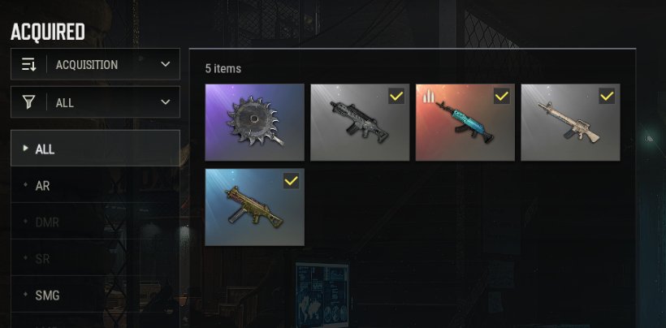Image resolution: width=666 pixels, height=328 pixels.
Task: Select the gold SMG skin
Action: tap(254, 207)
